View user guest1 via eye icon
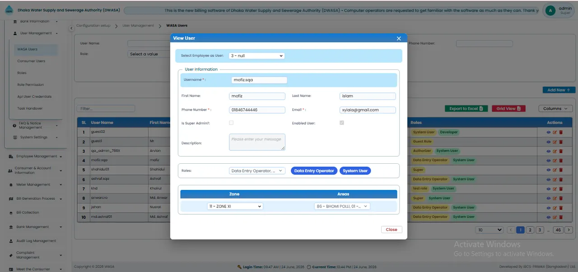578x272 pixels. [549, 142]
